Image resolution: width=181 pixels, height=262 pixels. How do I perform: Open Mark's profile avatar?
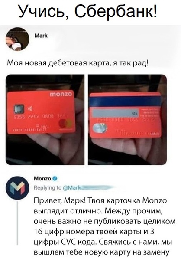click(17, 39)
